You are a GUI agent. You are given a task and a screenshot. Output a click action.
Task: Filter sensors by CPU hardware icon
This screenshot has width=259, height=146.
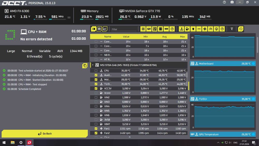143,29
